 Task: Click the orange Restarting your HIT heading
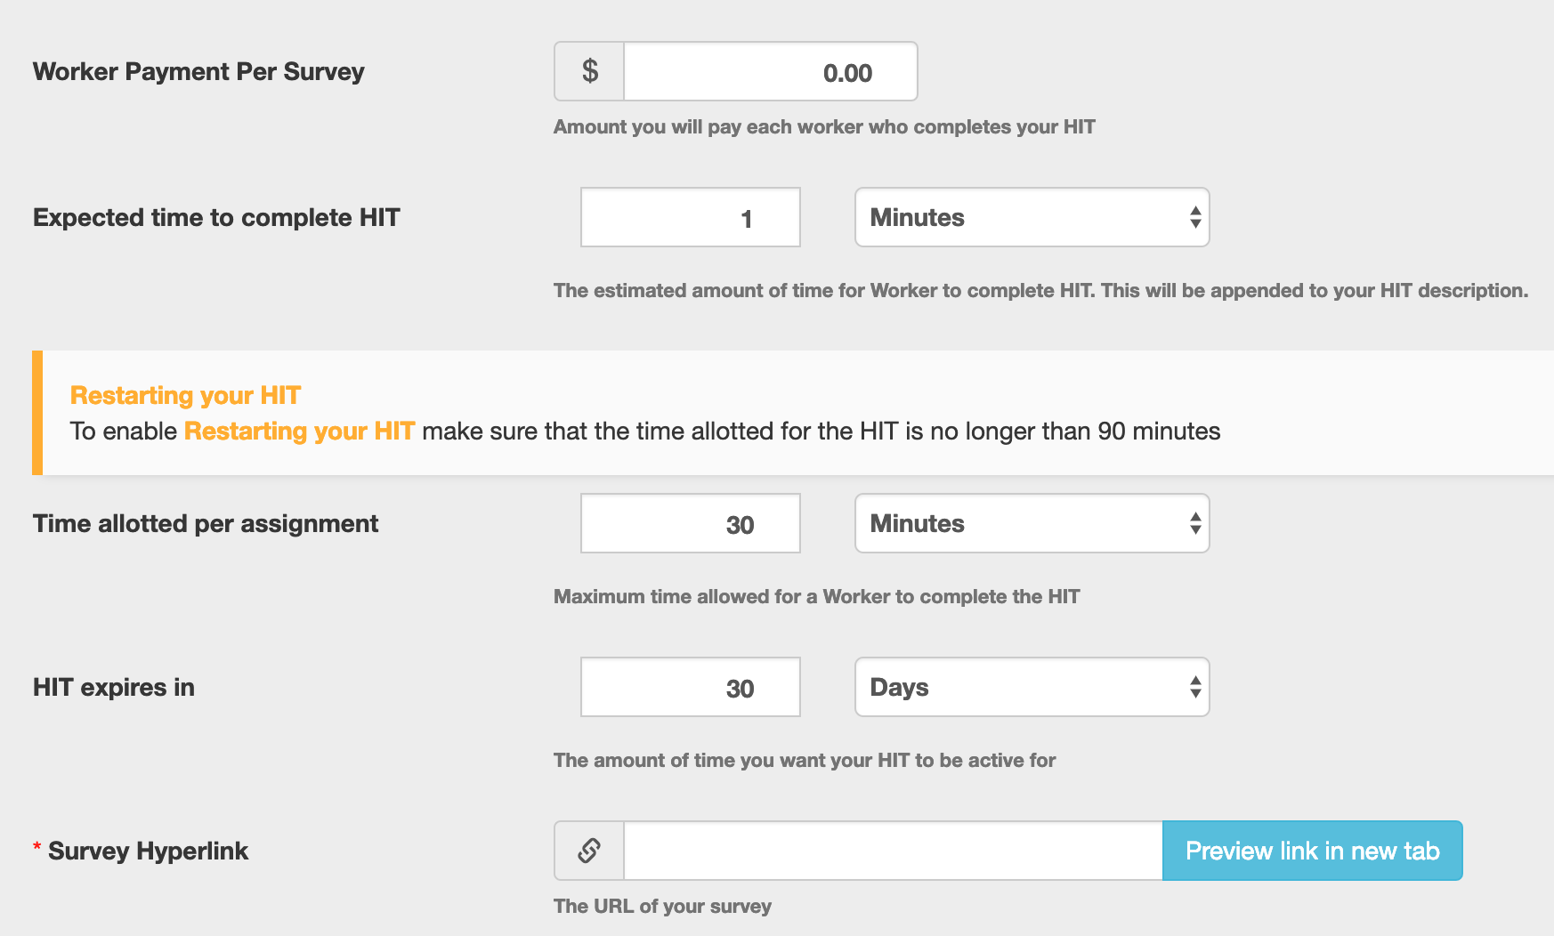click(185, 395)
